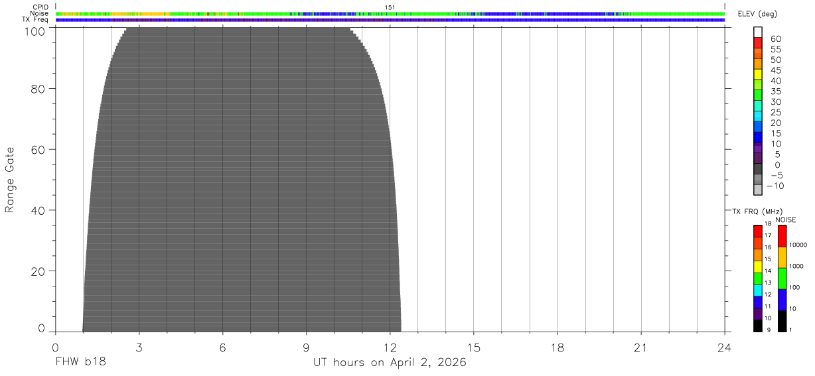Click the NOISE legend label '1000'
The height and width of the screenshot is (376, 815).
click(796, 266)
